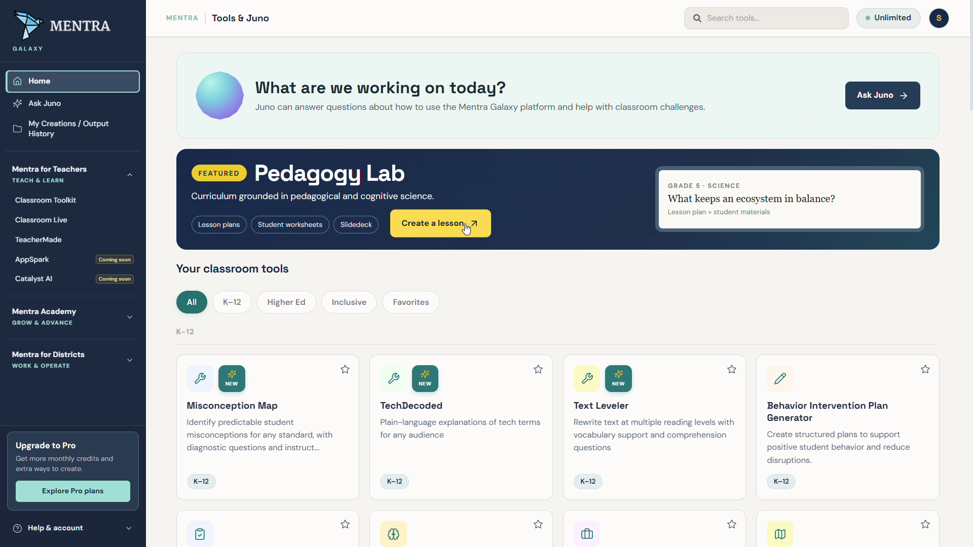Click the map tool icon
Screen dimensions: 973x547
pos(780,534)
